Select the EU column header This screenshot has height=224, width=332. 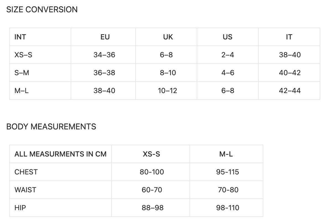pyautogui.click(x=105, y=37)
